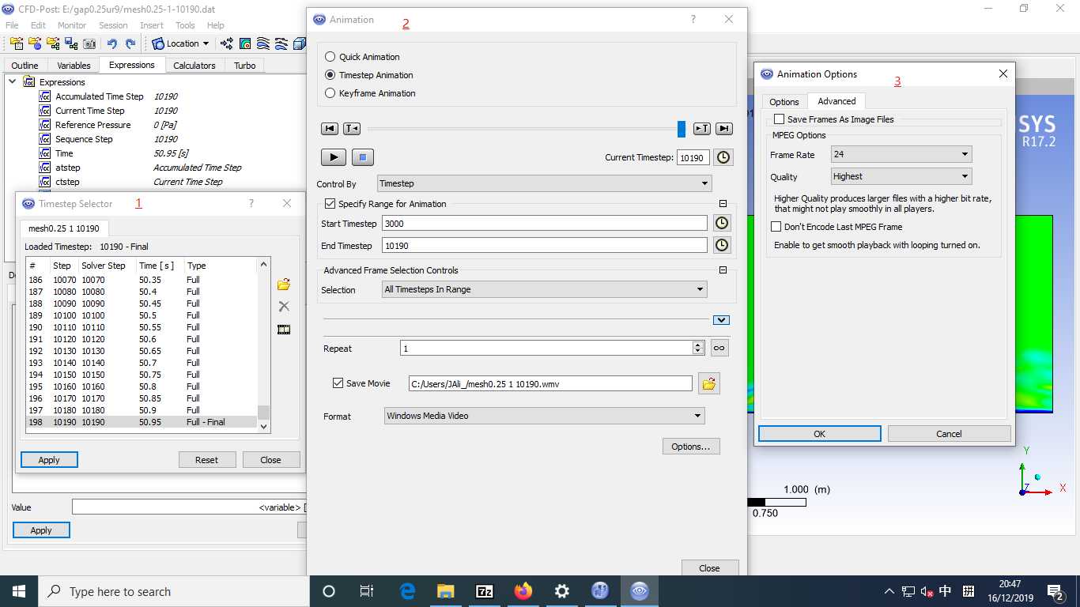1080x607 pixels.
Task: Click Load State folder icon in toolbar
Action: 53,43
